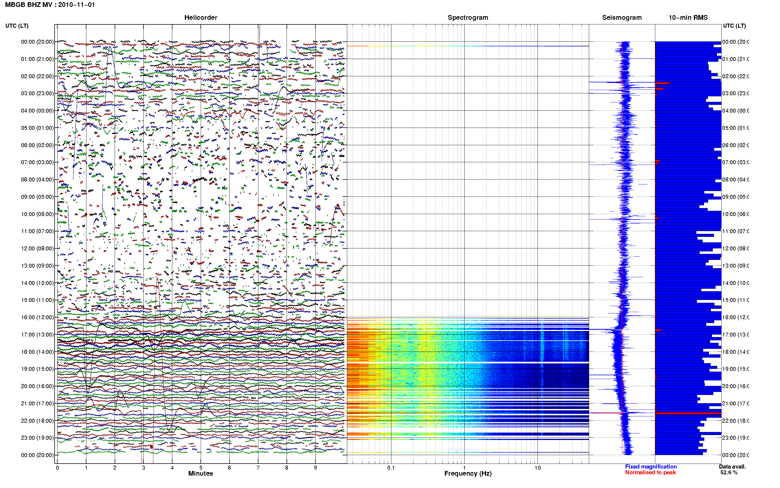Click the '01:00 (21:00)' left time label
The width and height of the screenshot is (780, 488).
pyautogui.click(x=37, y=59)
